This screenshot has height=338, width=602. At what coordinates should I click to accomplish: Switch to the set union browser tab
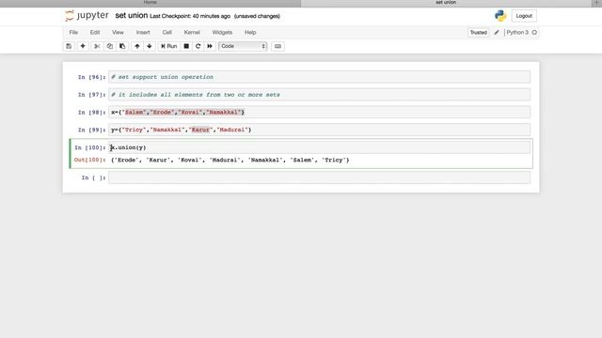coord(446,3)
